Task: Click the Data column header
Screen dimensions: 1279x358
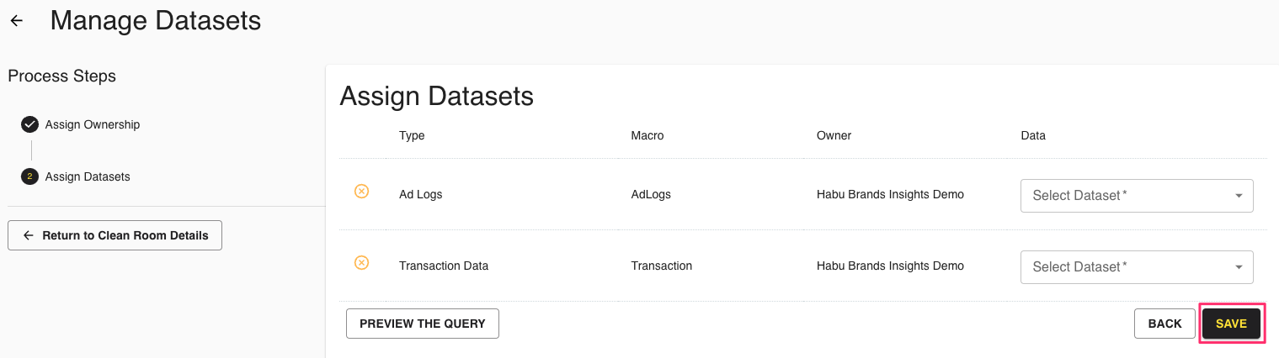Action: (1033, 135)
